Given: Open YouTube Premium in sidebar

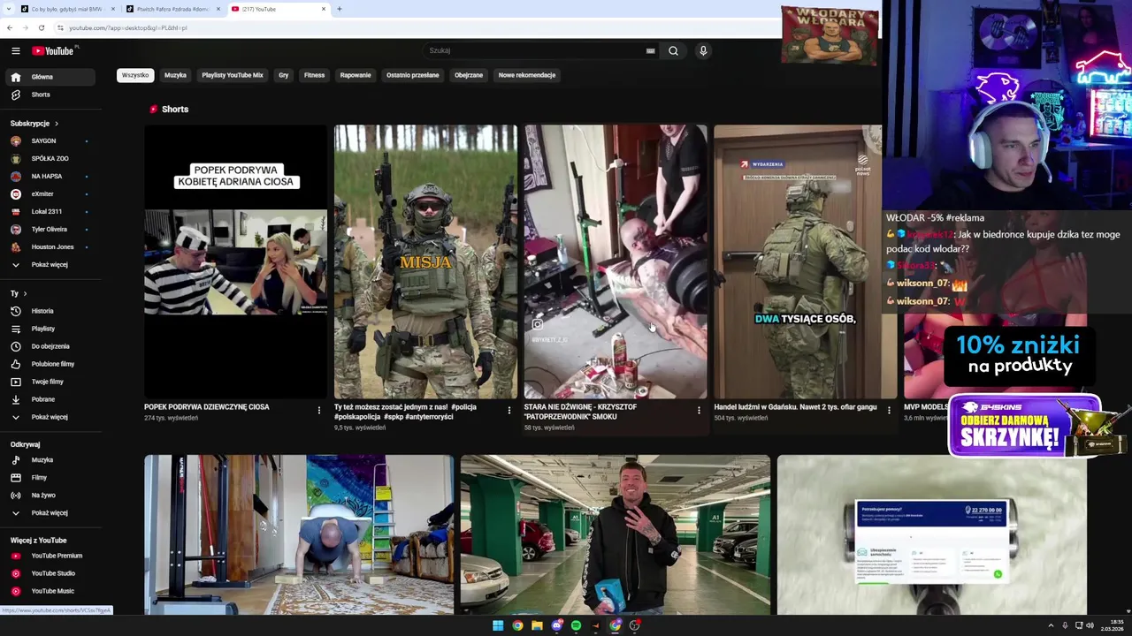Looking at the screenshot, I should (49, 556).
